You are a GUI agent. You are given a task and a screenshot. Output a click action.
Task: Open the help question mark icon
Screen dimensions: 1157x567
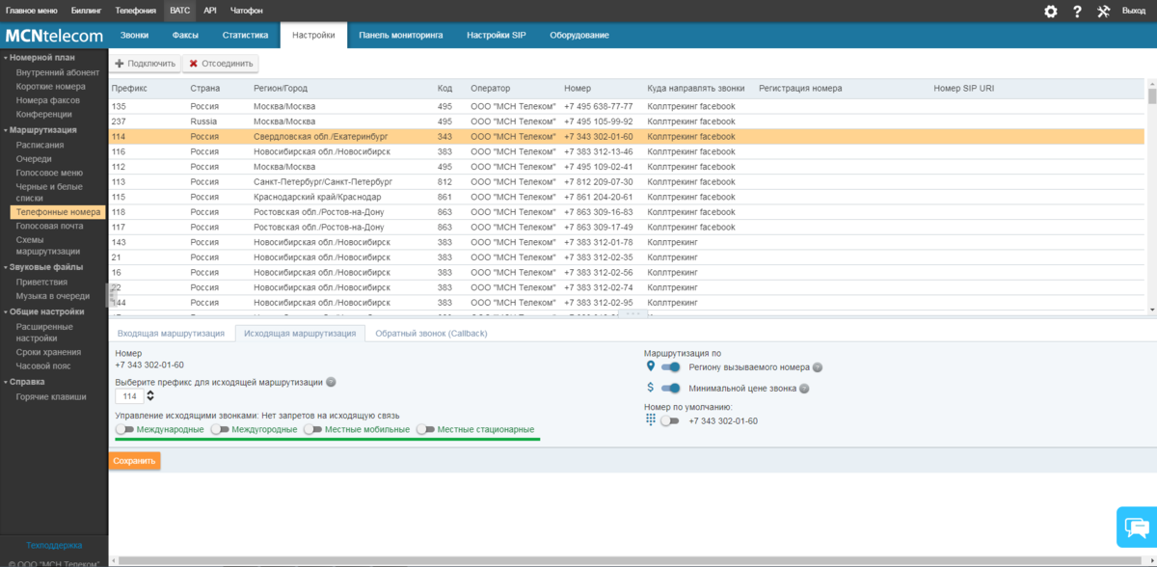pos(1077,12)
